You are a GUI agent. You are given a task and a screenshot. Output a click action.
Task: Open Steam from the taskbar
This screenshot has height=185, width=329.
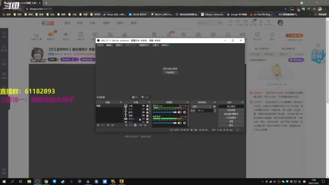coord(63,181)
